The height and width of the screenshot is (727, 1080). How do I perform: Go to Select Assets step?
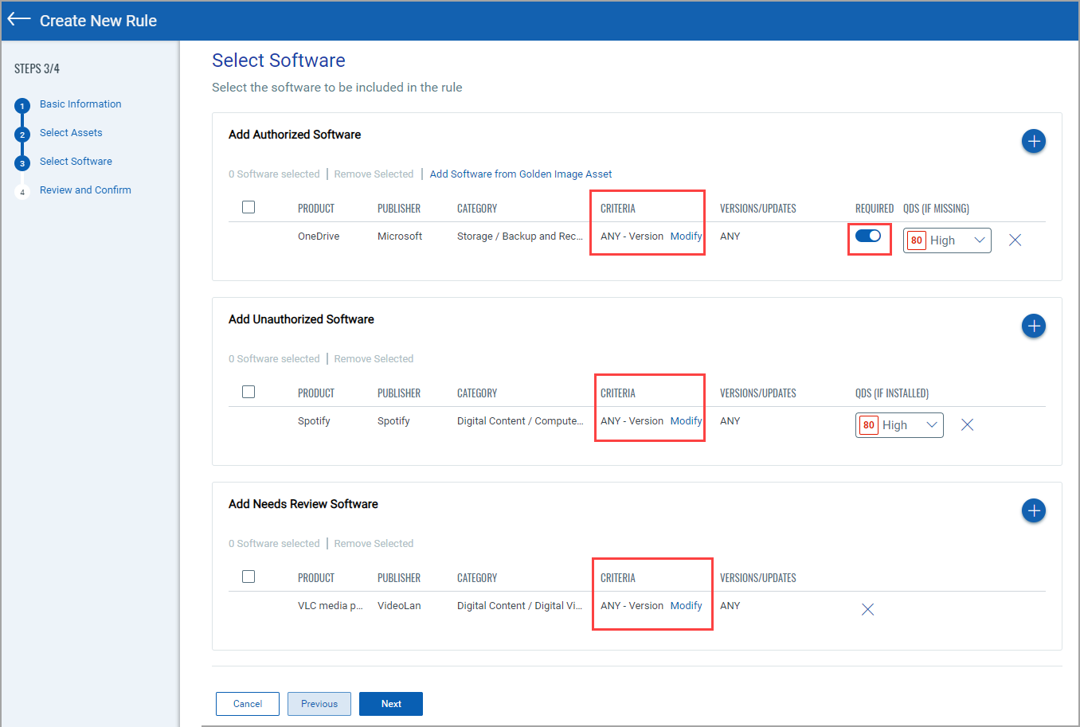71,132
